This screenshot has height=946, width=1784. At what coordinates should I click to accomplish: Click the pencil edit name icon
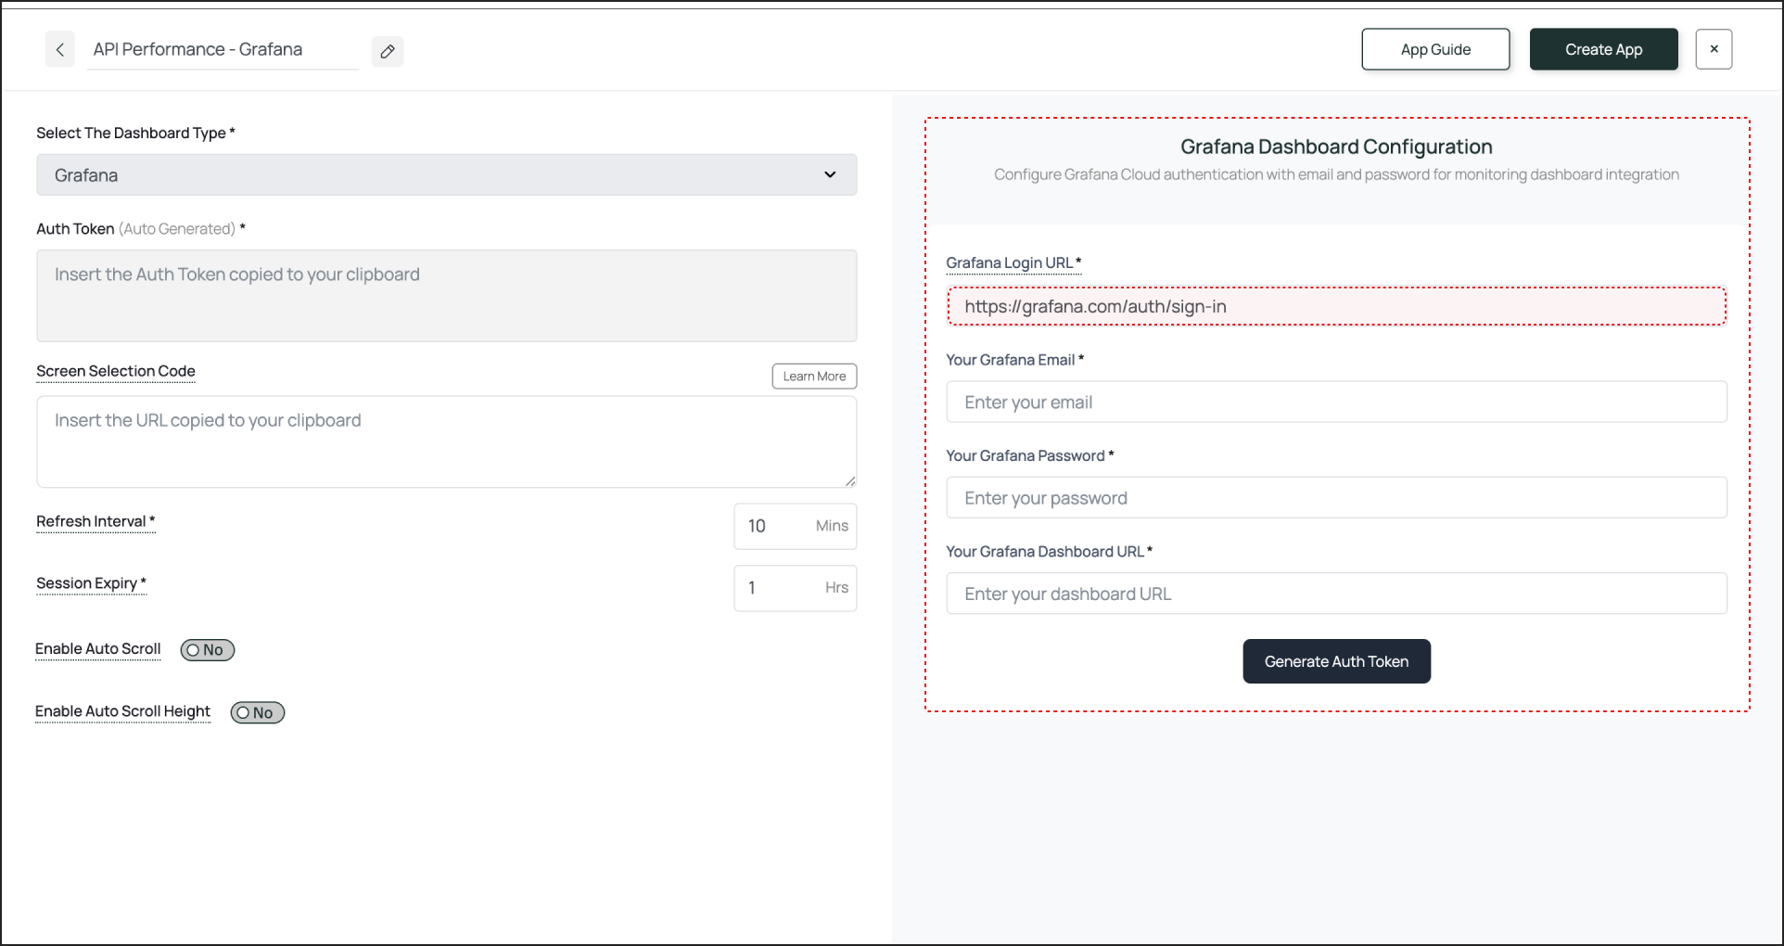(x=388, y=51)
